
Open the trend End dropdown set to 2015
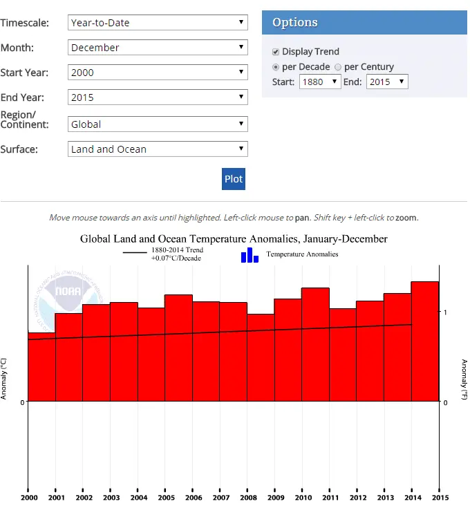click(387, 82)
